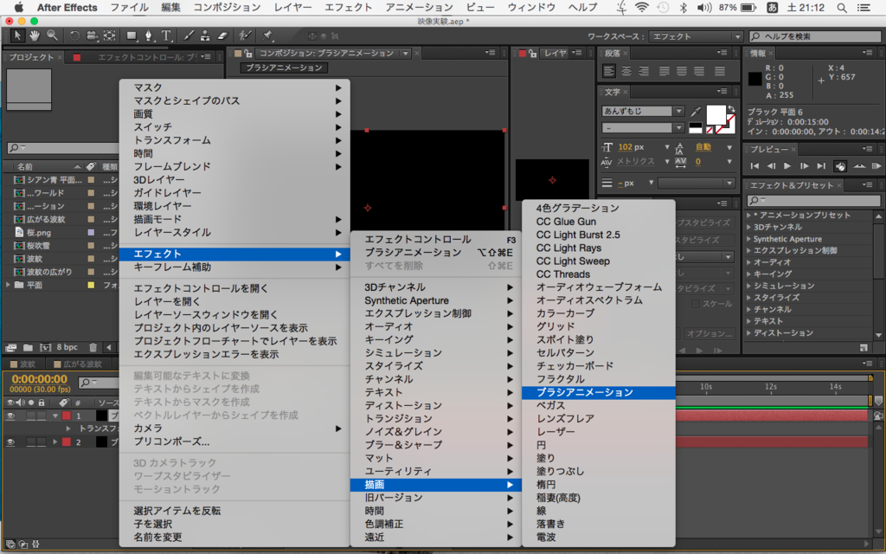The width and height of the screenshot is (886, 554).
Task: Go to first frame in Preview panel
Action: [754, 165]
